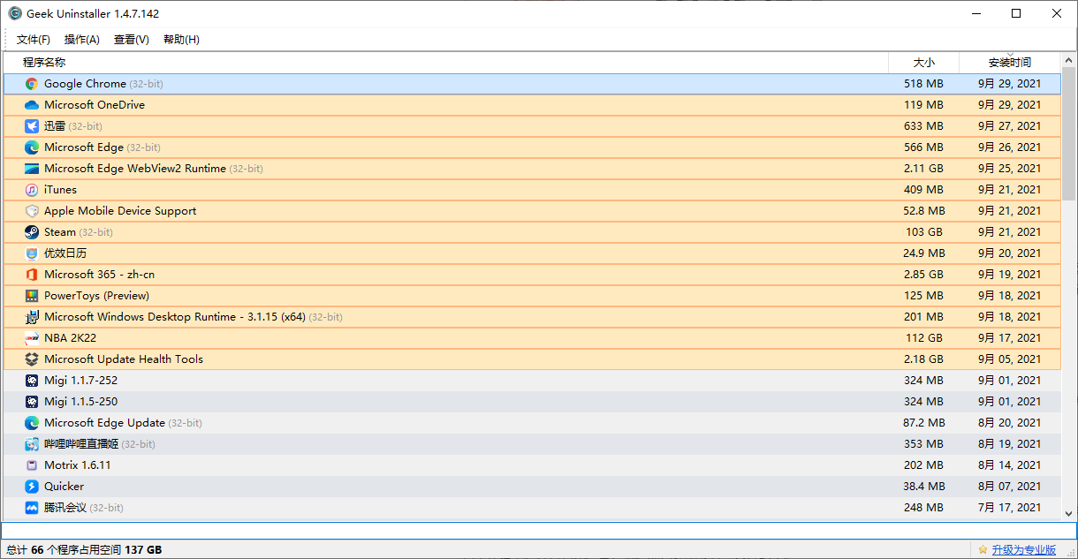Viewport: 1078px width, 559px height.
Task: Click the 8月 07, 2021 install date
Action: (x=1009, y=487)
